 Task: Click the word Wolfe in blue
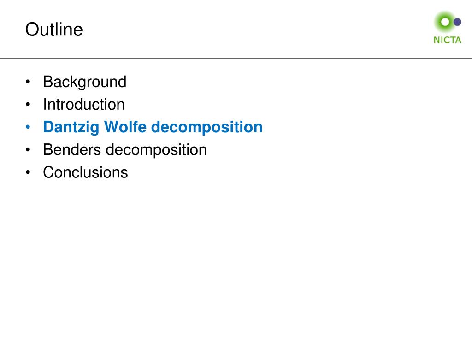pos(125,127)
